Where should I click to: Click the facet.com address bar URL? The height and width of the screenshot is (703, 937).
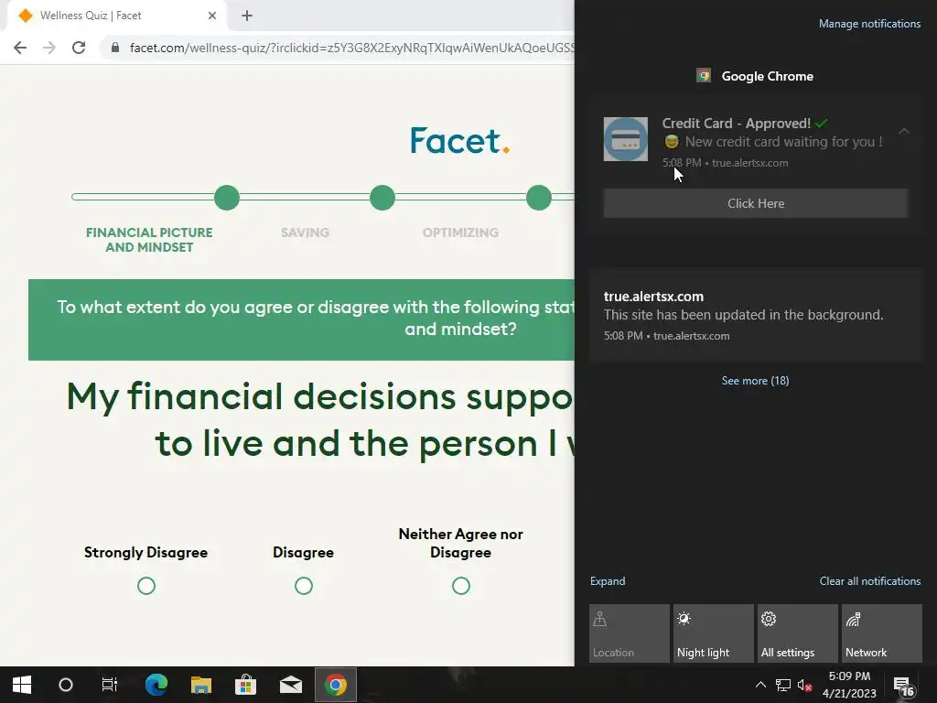tap(351, 48)
